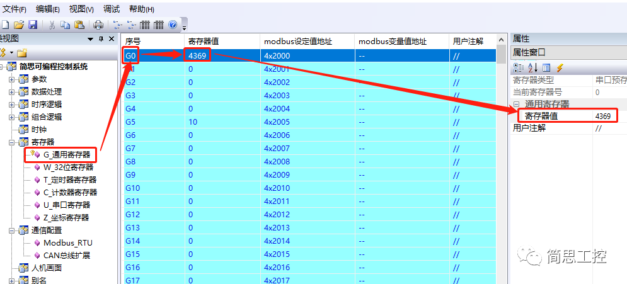The height and width of the screenshot is (284, 627).
Task: Pin the tree view panel
Action: tap(101, 39)
